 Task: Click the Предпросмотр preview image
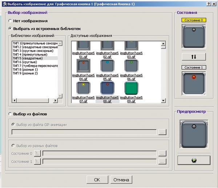(x=194, y=134)
